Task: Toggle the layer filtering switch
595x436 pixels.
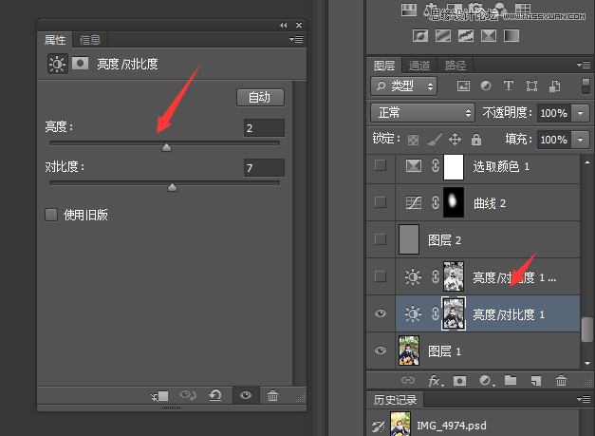Action: 586,85
